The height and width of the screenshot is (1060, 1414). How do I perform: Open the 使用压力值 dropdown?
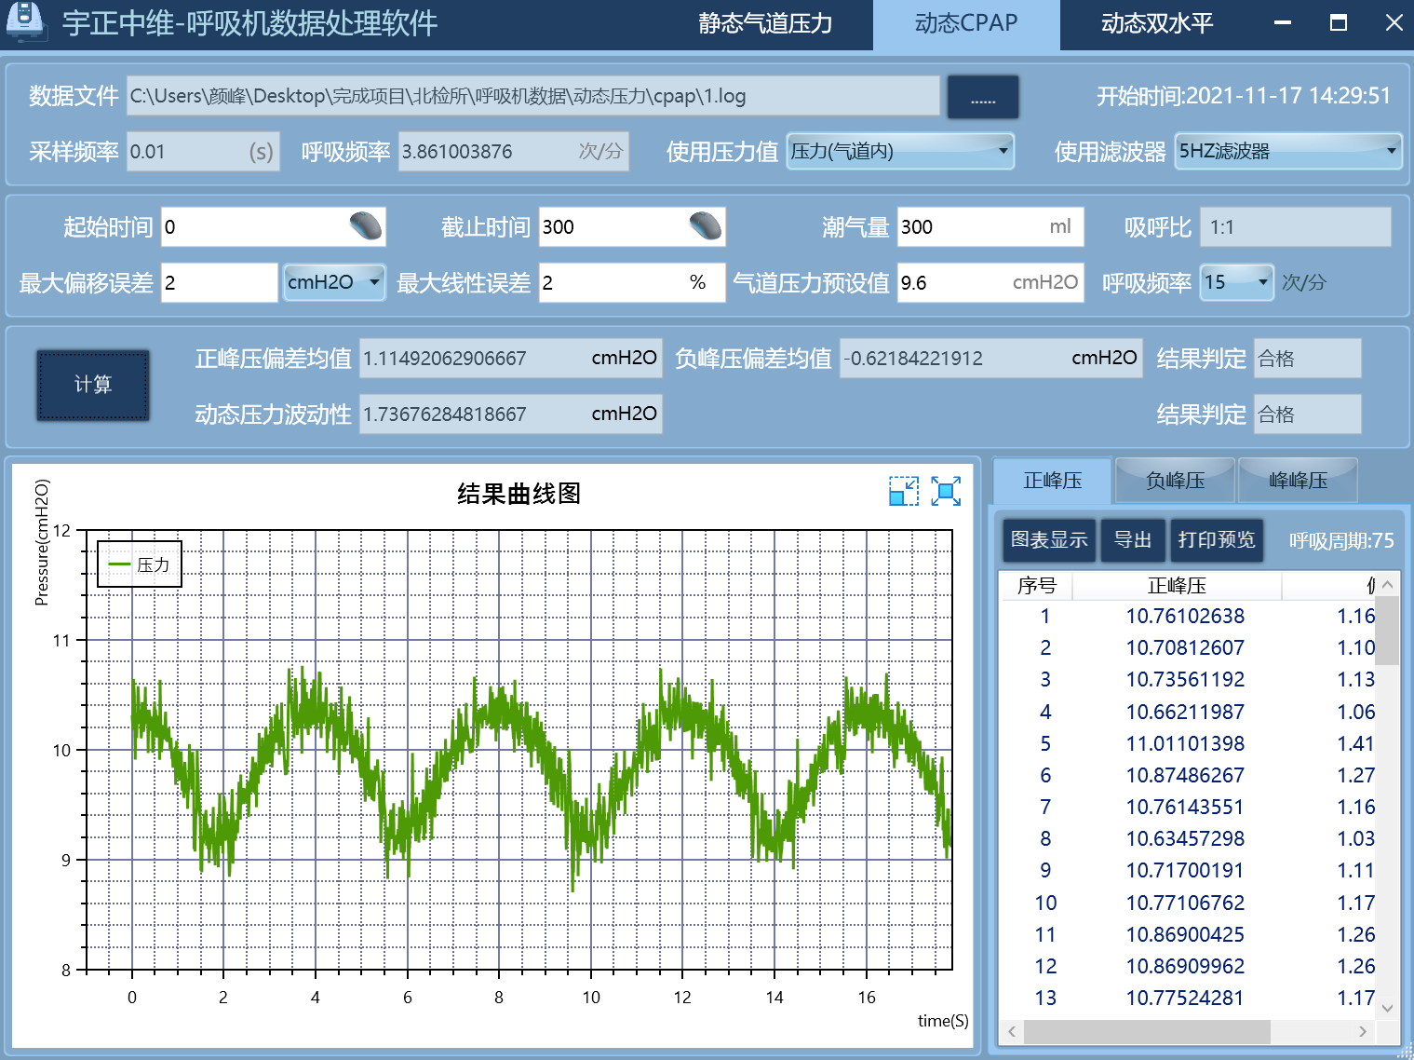tap(899, 151)
